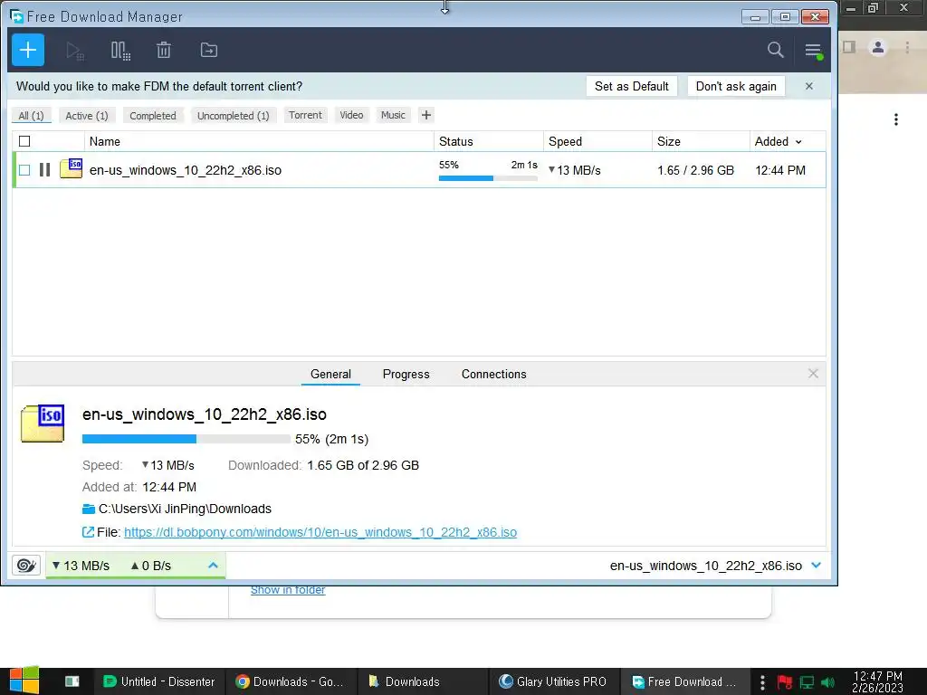Expand download list dropdown in status bar
The image size is (927, 695).
tap(817, 565)
